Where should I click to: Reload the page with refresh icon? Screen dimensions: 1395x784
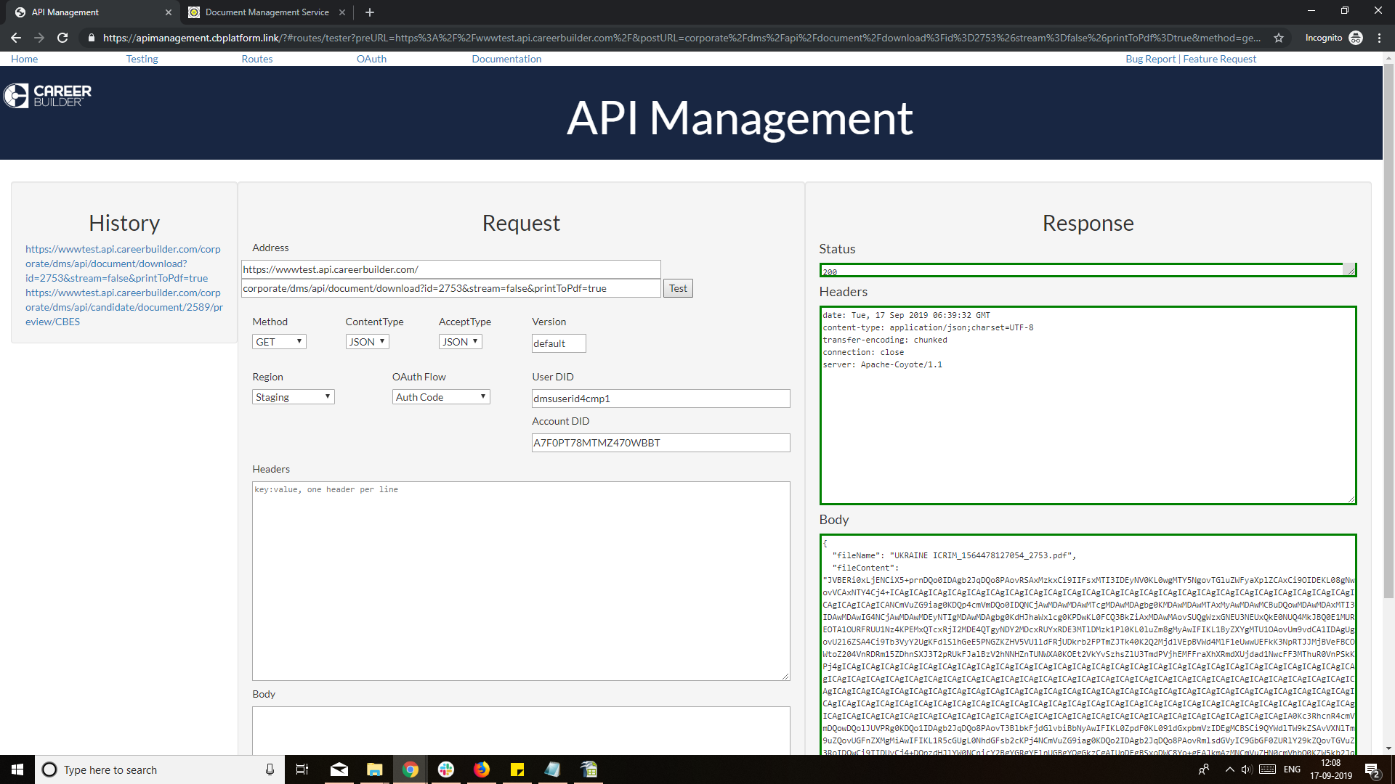click(62, 38)
